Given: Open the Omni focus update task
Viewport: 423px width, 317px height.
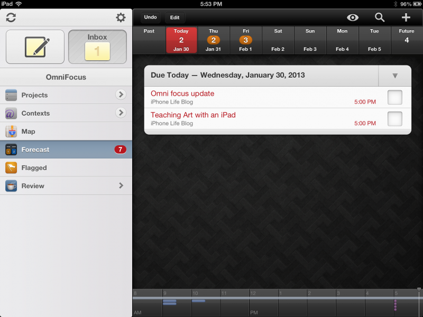Looking at the screenshot, I should coord(278,97).
